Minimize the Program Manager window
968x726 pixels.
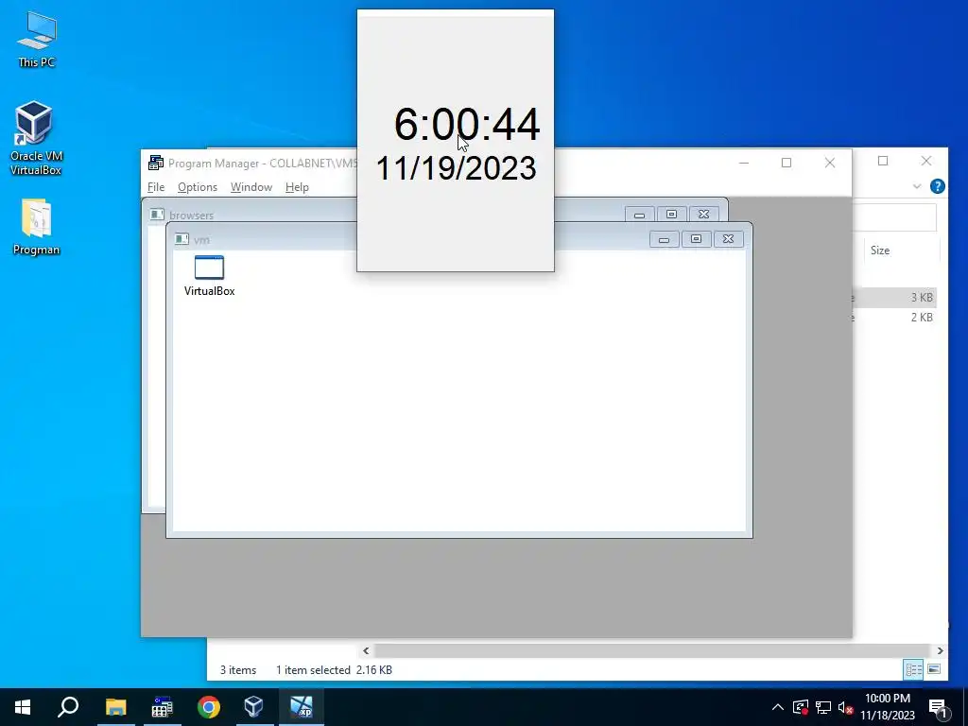click(744, 163)
